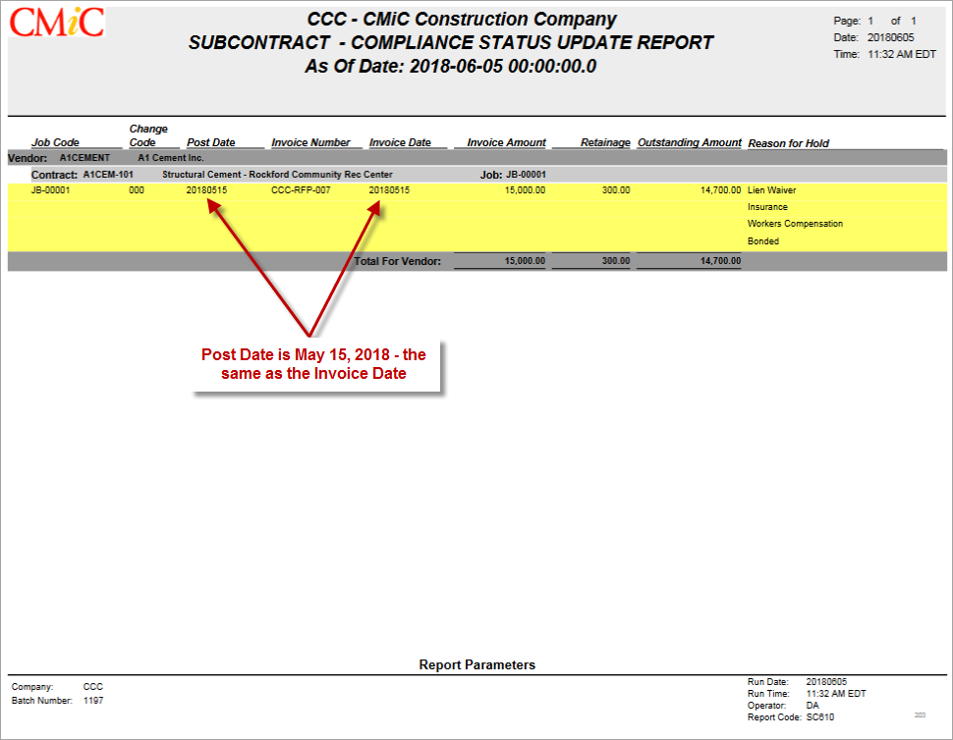The height and width of the screenshot is (740, 953).
Task: Click the 'Invoice Number' column header
Action: (x=310, y=142)
